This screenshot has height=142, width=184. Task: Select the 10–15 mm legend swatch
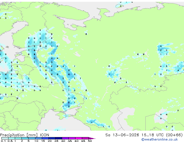pyautogui.click(x=38, y=138)
